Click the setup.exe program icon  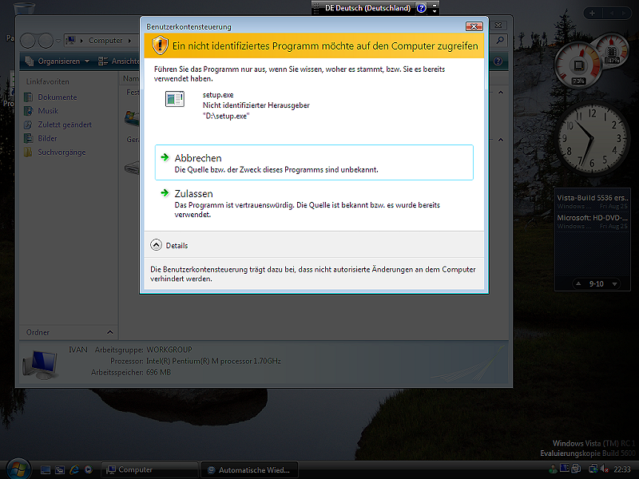pos(174,99)
